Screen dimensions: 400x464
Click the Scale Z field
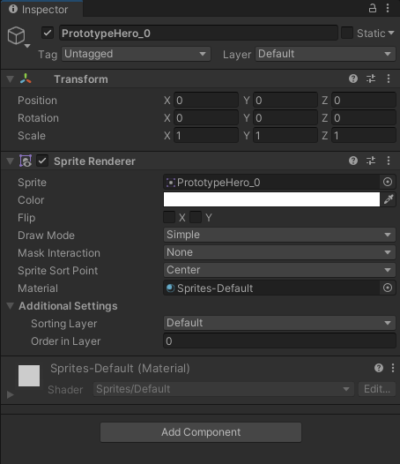point(364,135)
